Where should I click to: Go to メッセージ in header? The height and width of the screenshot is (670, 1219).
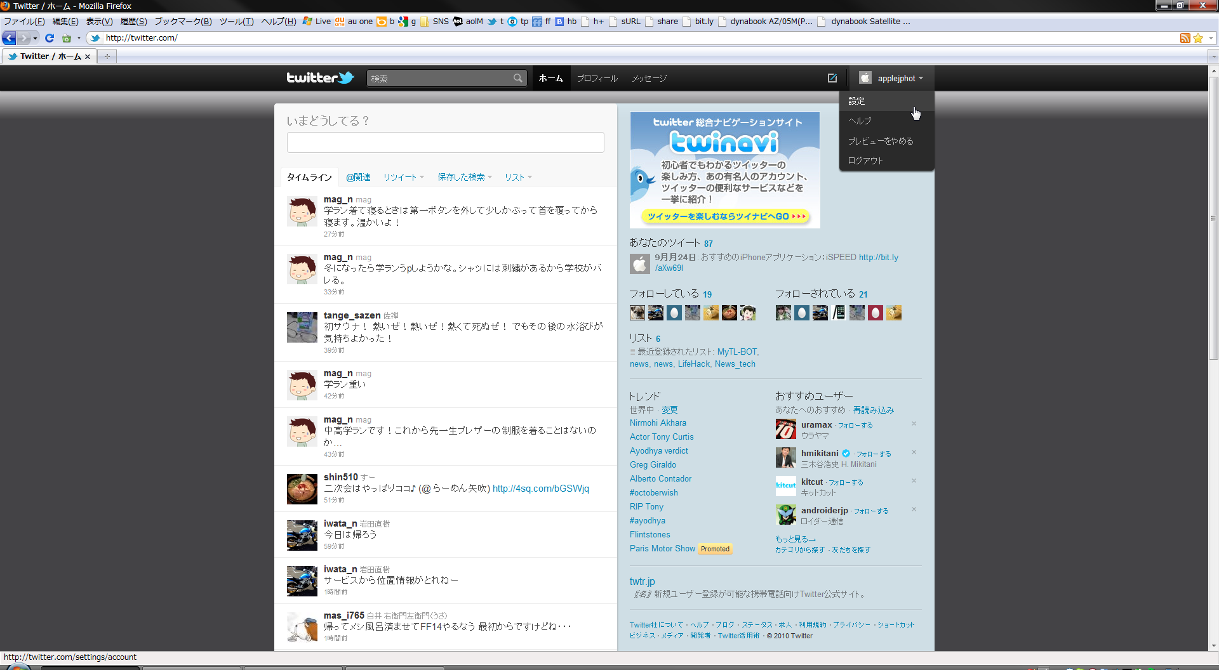pos(649,78)
